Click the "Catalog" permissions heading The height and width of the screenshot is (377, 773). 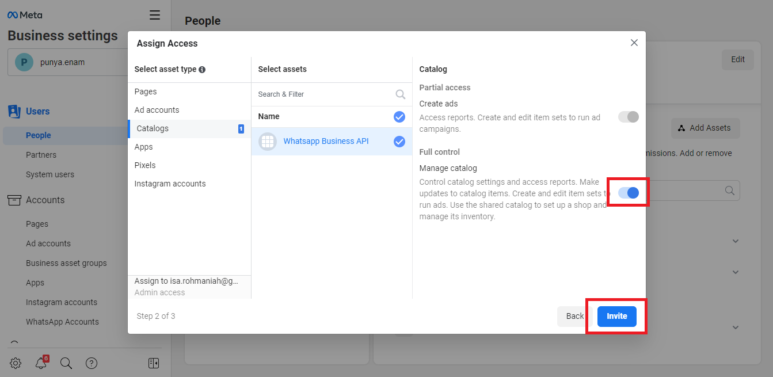[433, 69]
